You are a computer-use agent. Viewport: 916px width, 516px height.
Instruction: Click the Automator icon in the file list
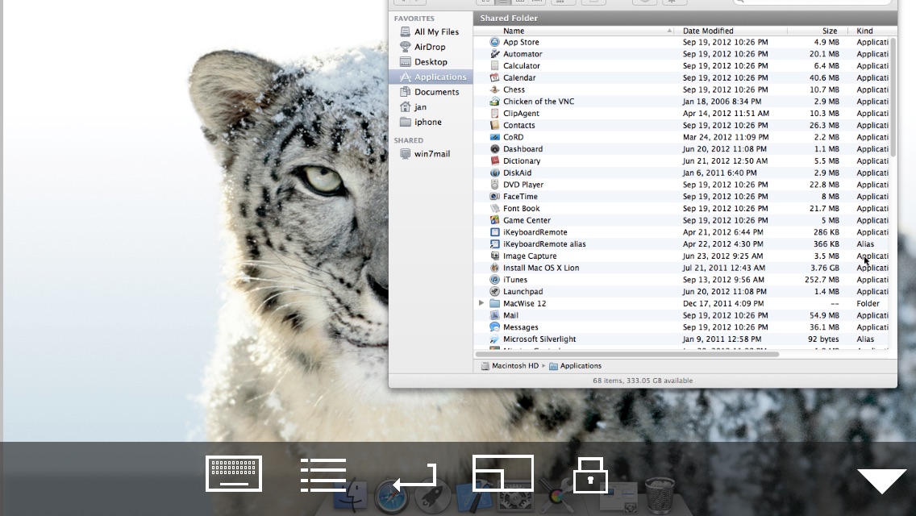(495, 54)
